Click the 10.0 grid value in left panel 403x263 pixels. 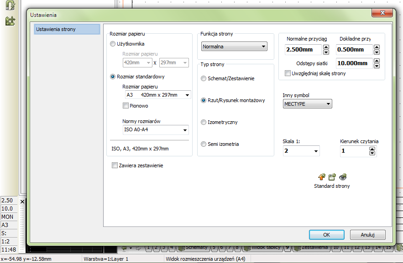coord(9,209)
